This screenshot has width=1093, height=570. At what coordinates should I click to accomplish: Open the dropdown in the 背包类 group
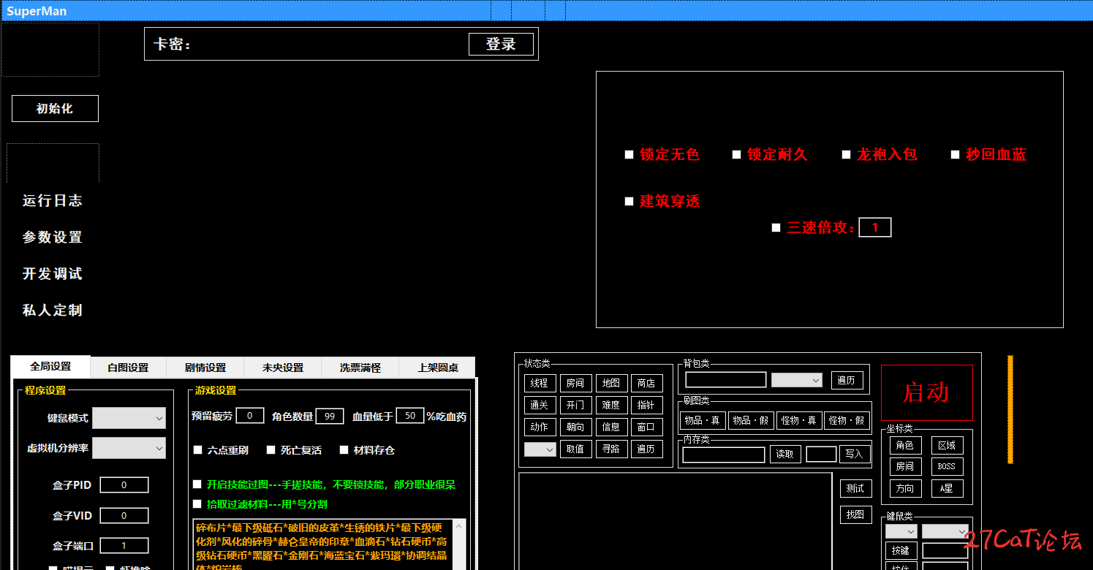point(797,380)
